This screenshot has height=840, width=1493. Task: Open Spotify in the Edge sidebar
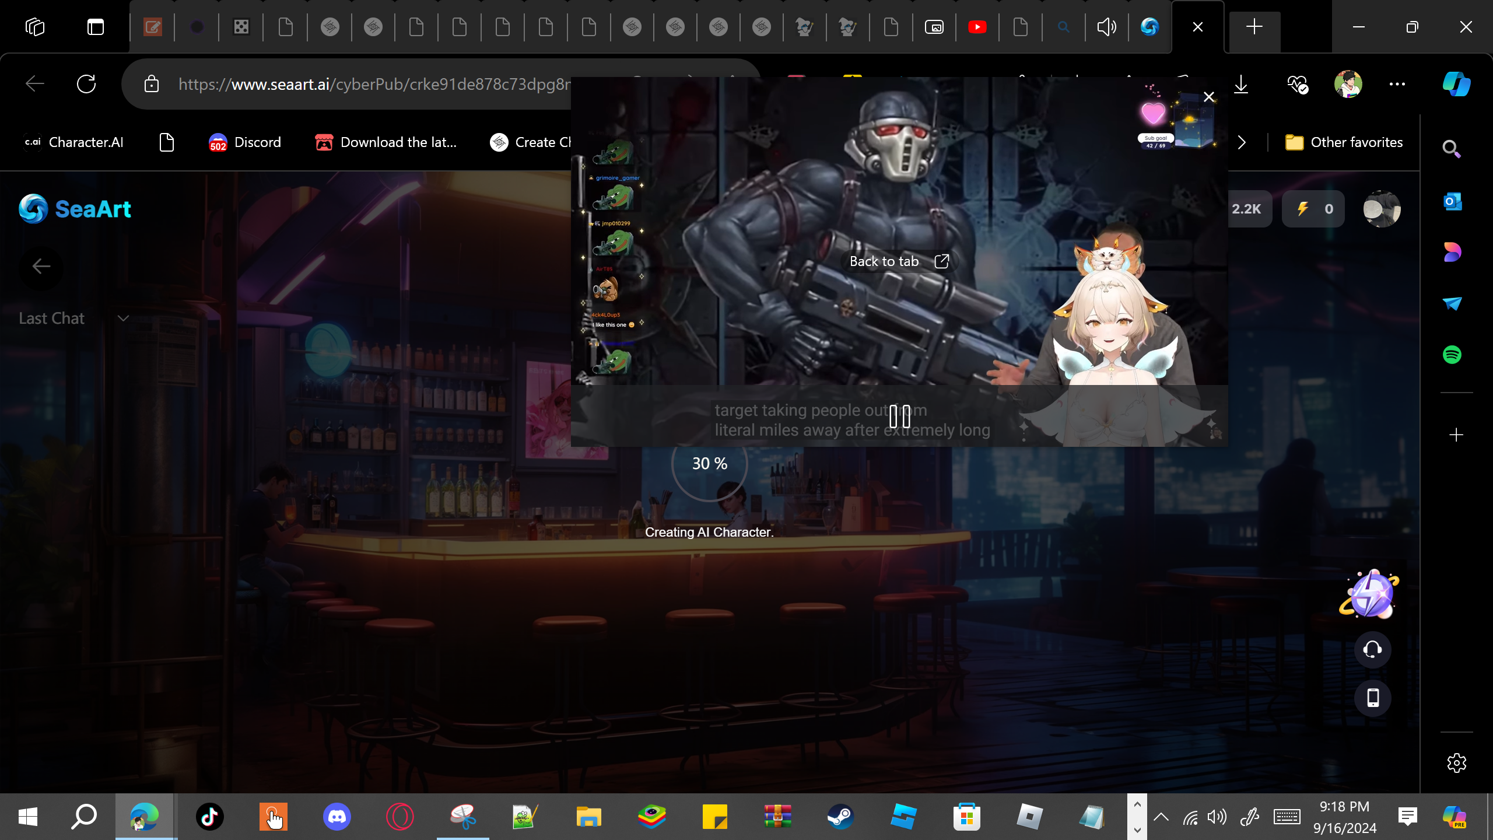(1452, 355)
